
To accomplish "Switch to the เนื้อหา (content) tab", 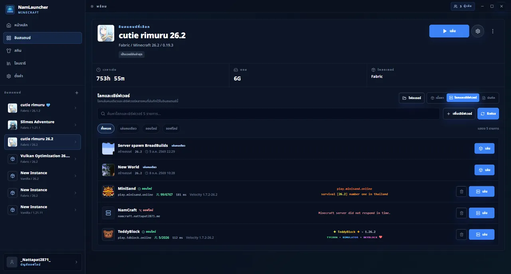I will click(x=437, y=98).
